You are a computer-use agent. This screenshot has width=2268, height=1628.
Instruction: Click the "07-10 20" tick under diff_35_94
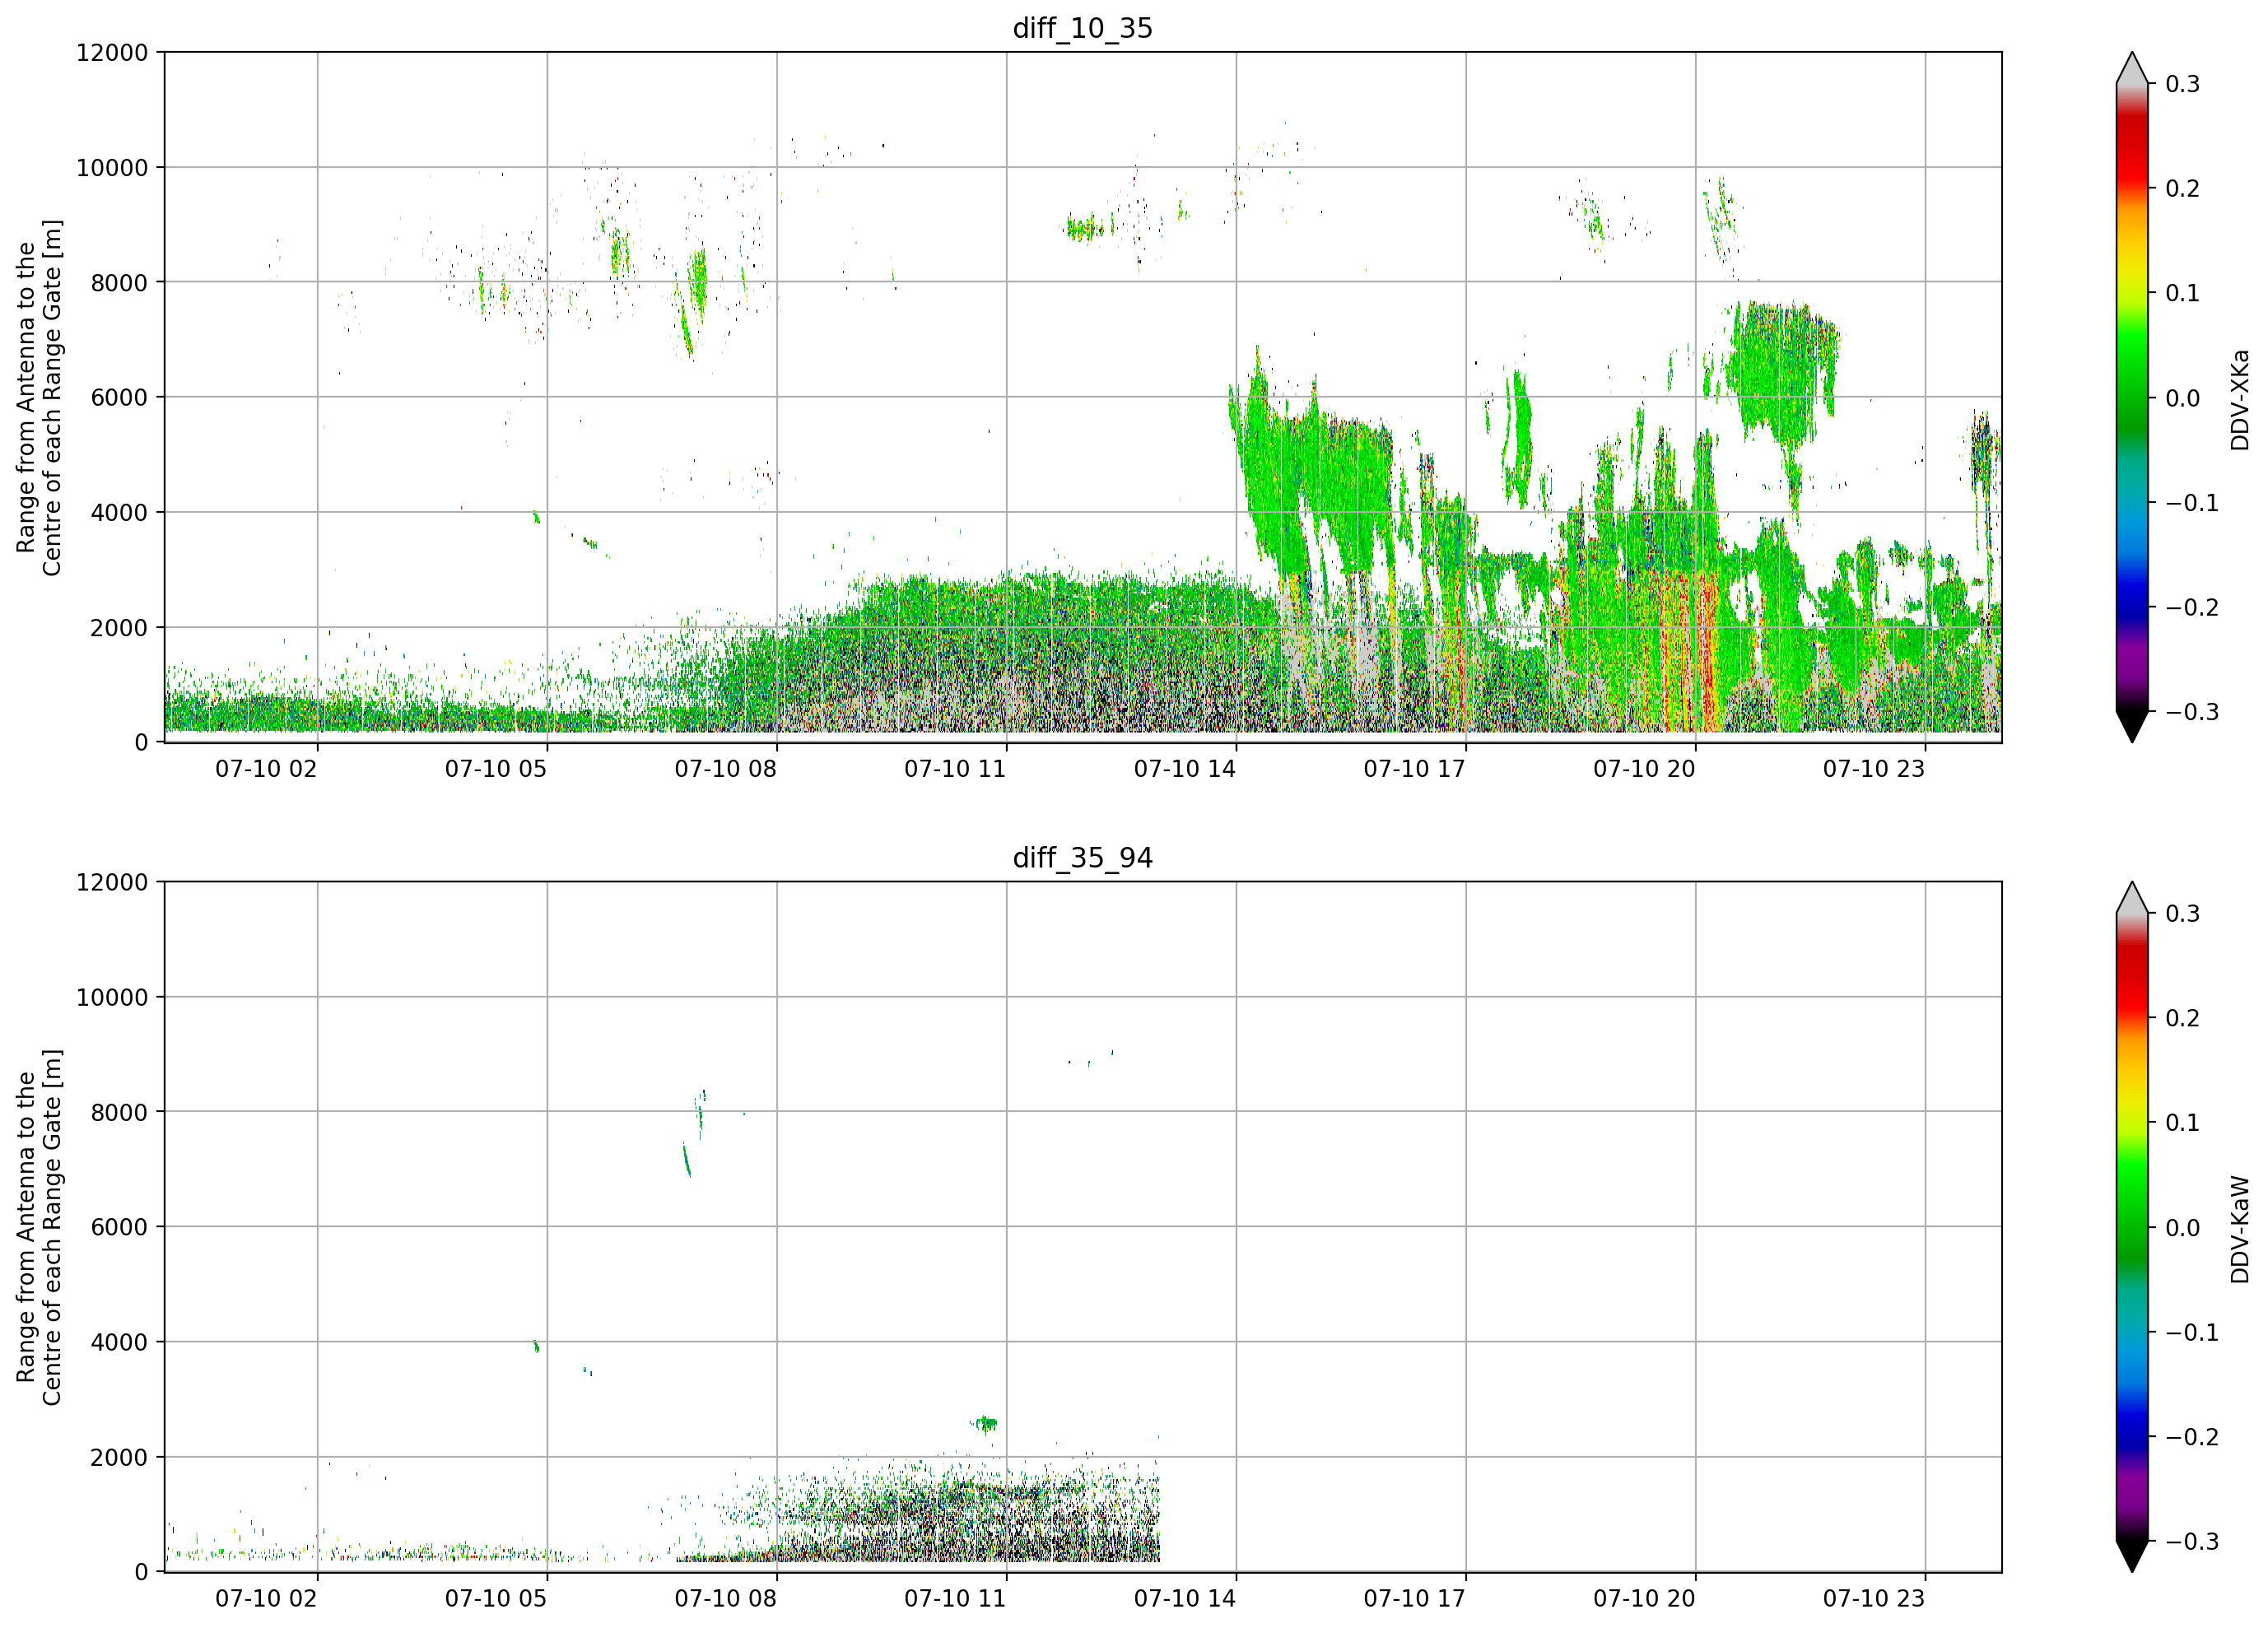click(x=1644, y=1599)
